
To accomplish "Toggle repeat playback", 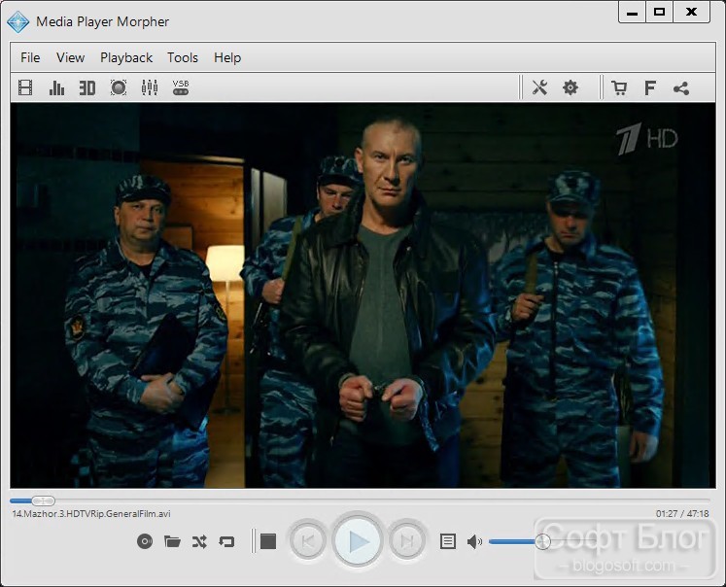I will (x=226, y=541).
